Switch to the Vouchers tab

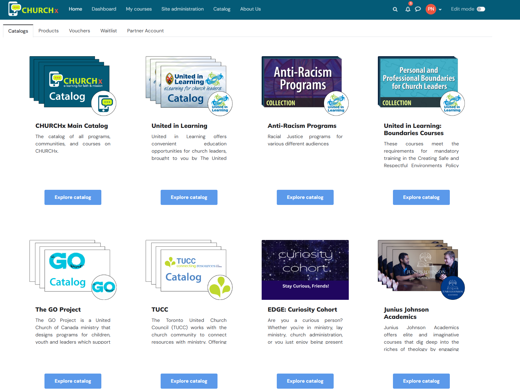79,31
